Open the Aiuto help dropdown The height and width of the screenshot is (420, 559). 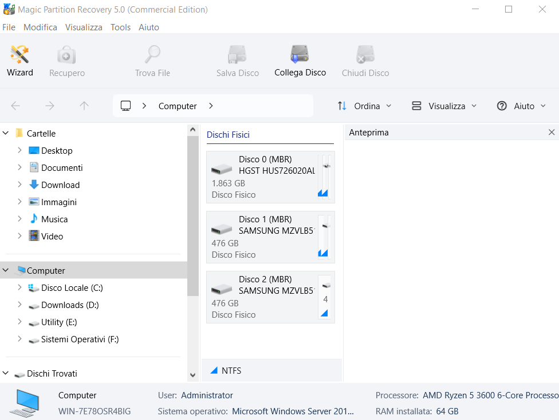pos(521,106)
